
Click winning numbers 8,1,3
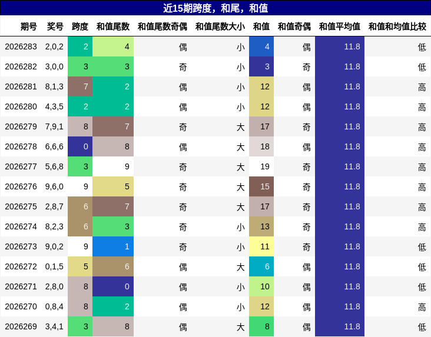pos(54,87)
